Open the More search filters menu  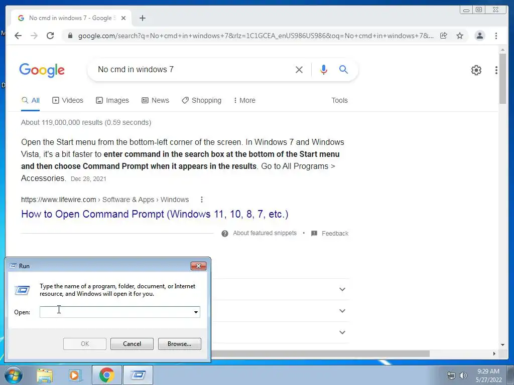(x=244, y=100)
